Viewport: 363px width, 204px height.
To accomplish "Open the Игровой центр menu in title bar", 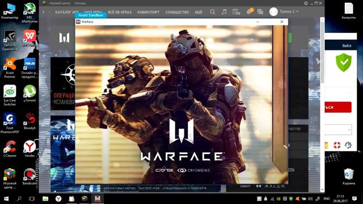I will 60,3.
